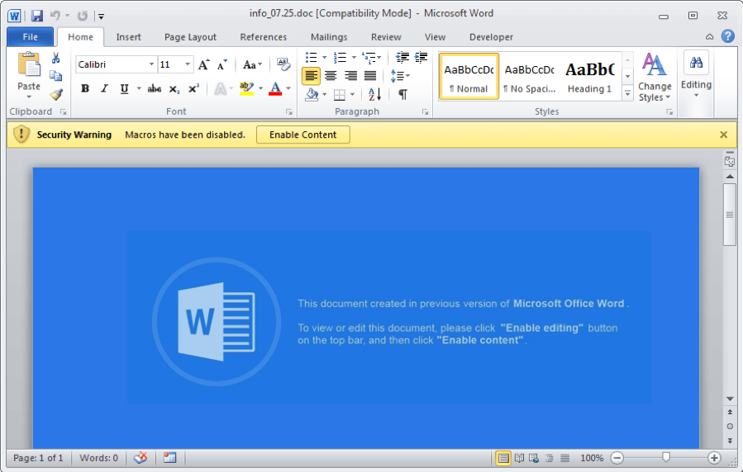Viewport: 743px width, 472px height.
Task: Click the Grow Font icon
Action: click(x=204, y=64)
